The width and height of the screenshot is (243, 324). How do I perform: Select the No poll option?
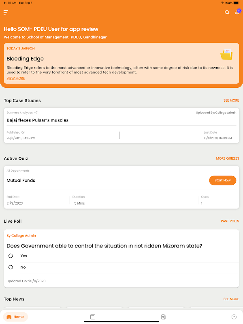(11, 267)
